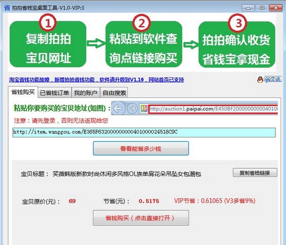Screen dimensions: 286x245
Task: Click the paipai favicon in example image
Action: tap(144, 109)
